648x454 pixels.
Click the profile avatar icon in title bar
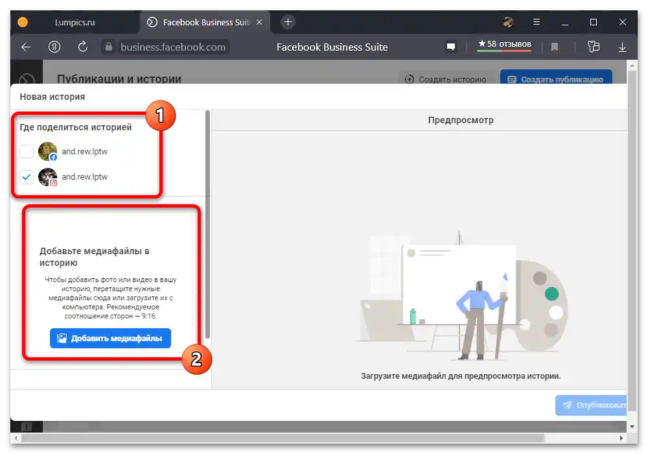(508, 22)
